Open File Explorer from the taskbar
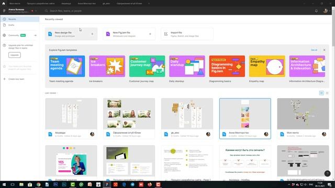335x188 pixels. [21, 184]
